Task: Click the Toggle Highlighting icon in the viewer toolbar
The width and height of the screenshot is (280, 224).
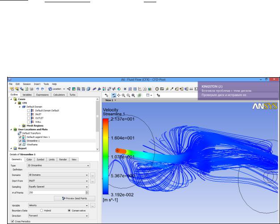Action: pos(139,95)
